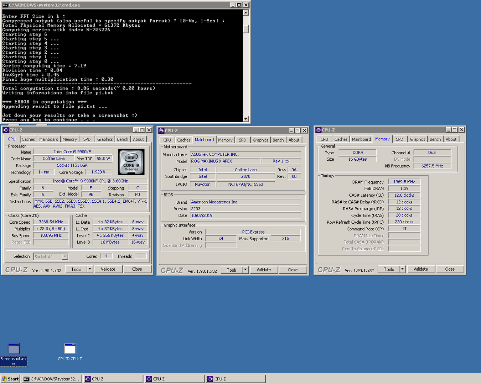Go to CPU tab in right CPU-Z window
The image size is (481, 384).
coord(324,139)
